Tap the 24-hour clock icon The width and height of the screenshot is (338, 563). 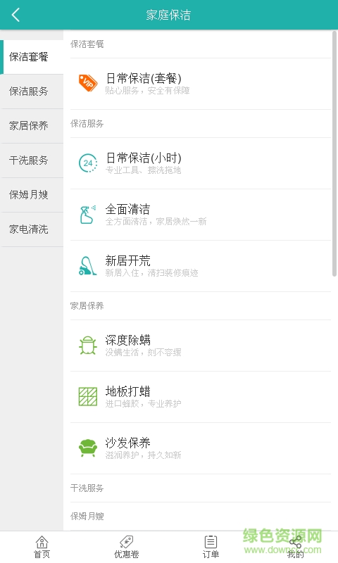[88, 163]
